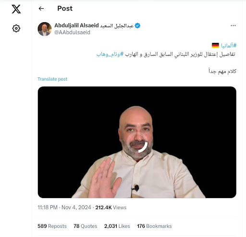Click the loading spinner on the video

click(x=139, y=143)
